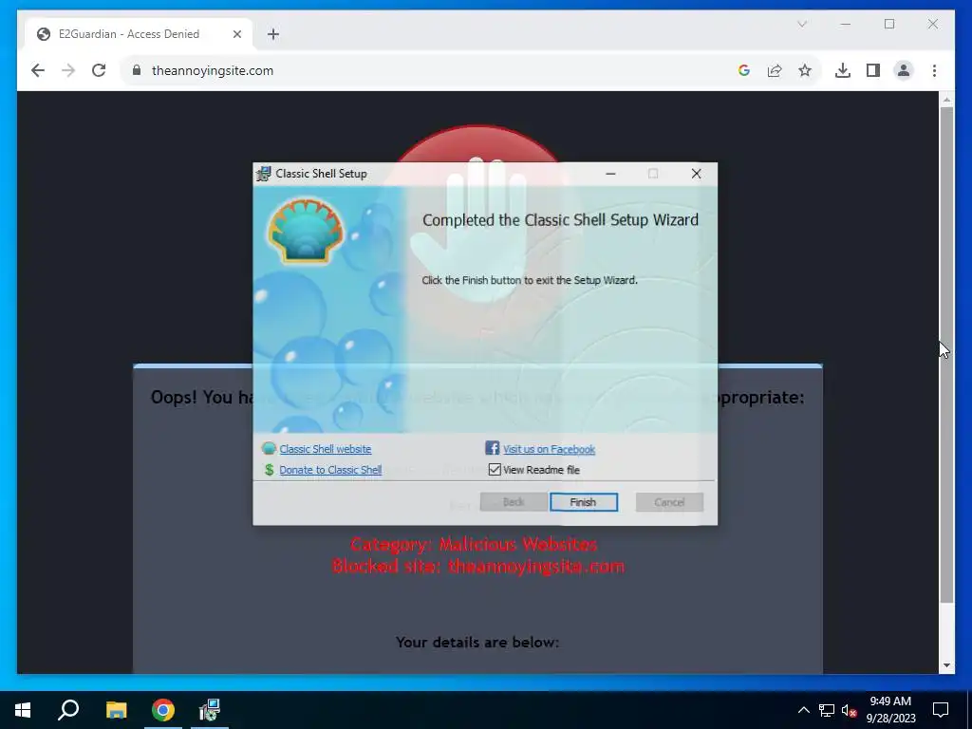Click the muted volume tray icon

[x=849, y=710]
